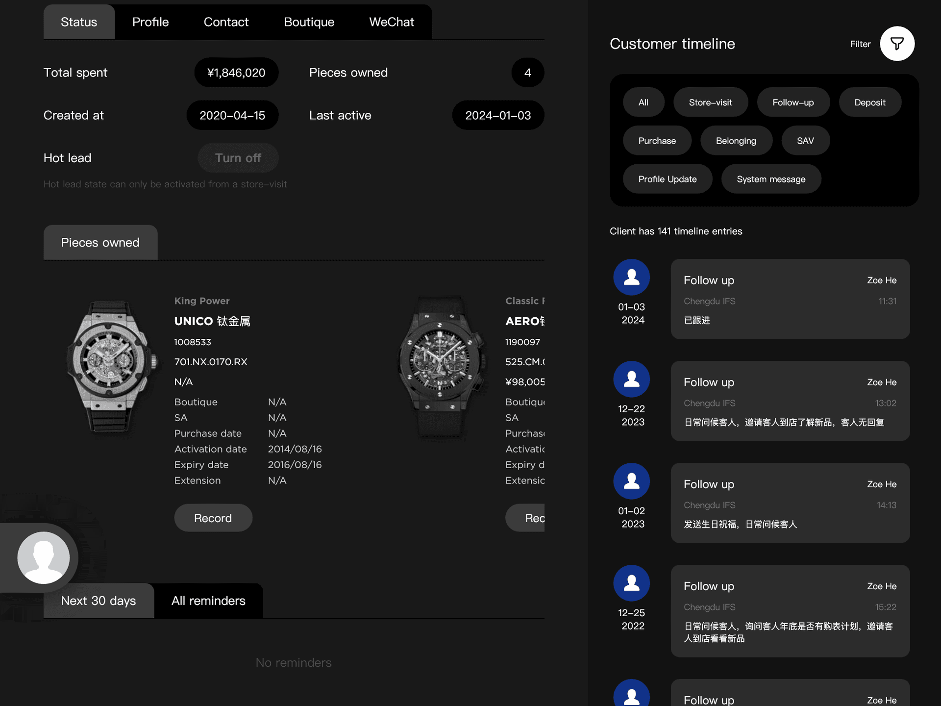Viewport: 941px width, 706px height.
Task: Open the WeChat tab
Action: click(x=391, y=22)
